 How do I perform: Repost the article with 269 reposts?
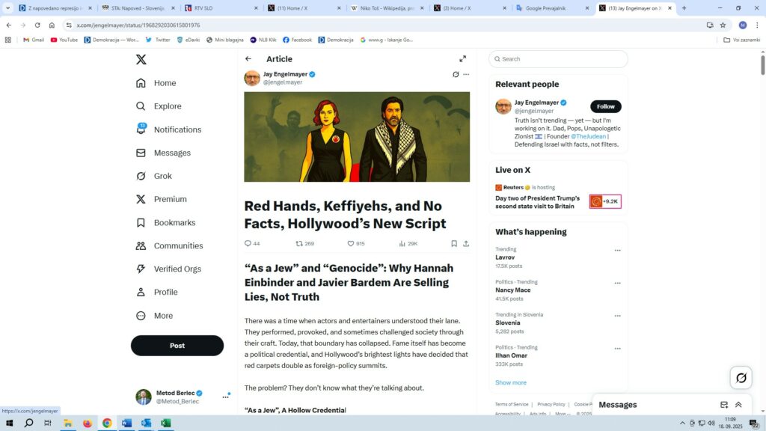tap(299, 243)
